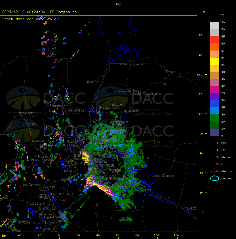Click the magenta eb+bip arrow legend symbol
The height and width of the screenshot is (239, 236).
point(214,171)
